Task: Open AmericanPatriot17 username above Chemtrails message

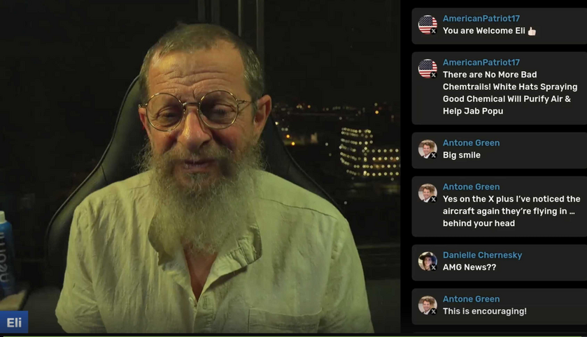Action: [x=481, y=62]
